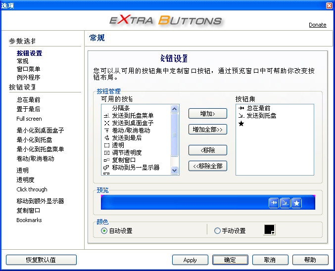
Task: Select the 卷动/取消卷动 icon in available list
Action: (106, 131)
